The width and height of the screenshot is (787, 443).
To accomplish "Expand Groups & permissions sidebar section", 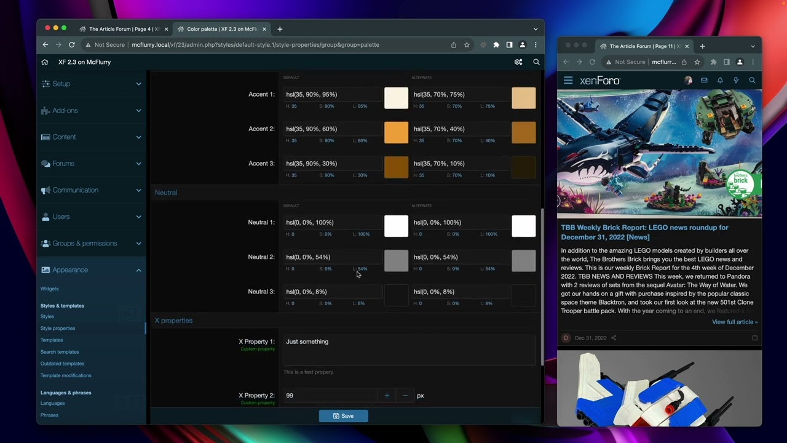I will coord(91,244).
